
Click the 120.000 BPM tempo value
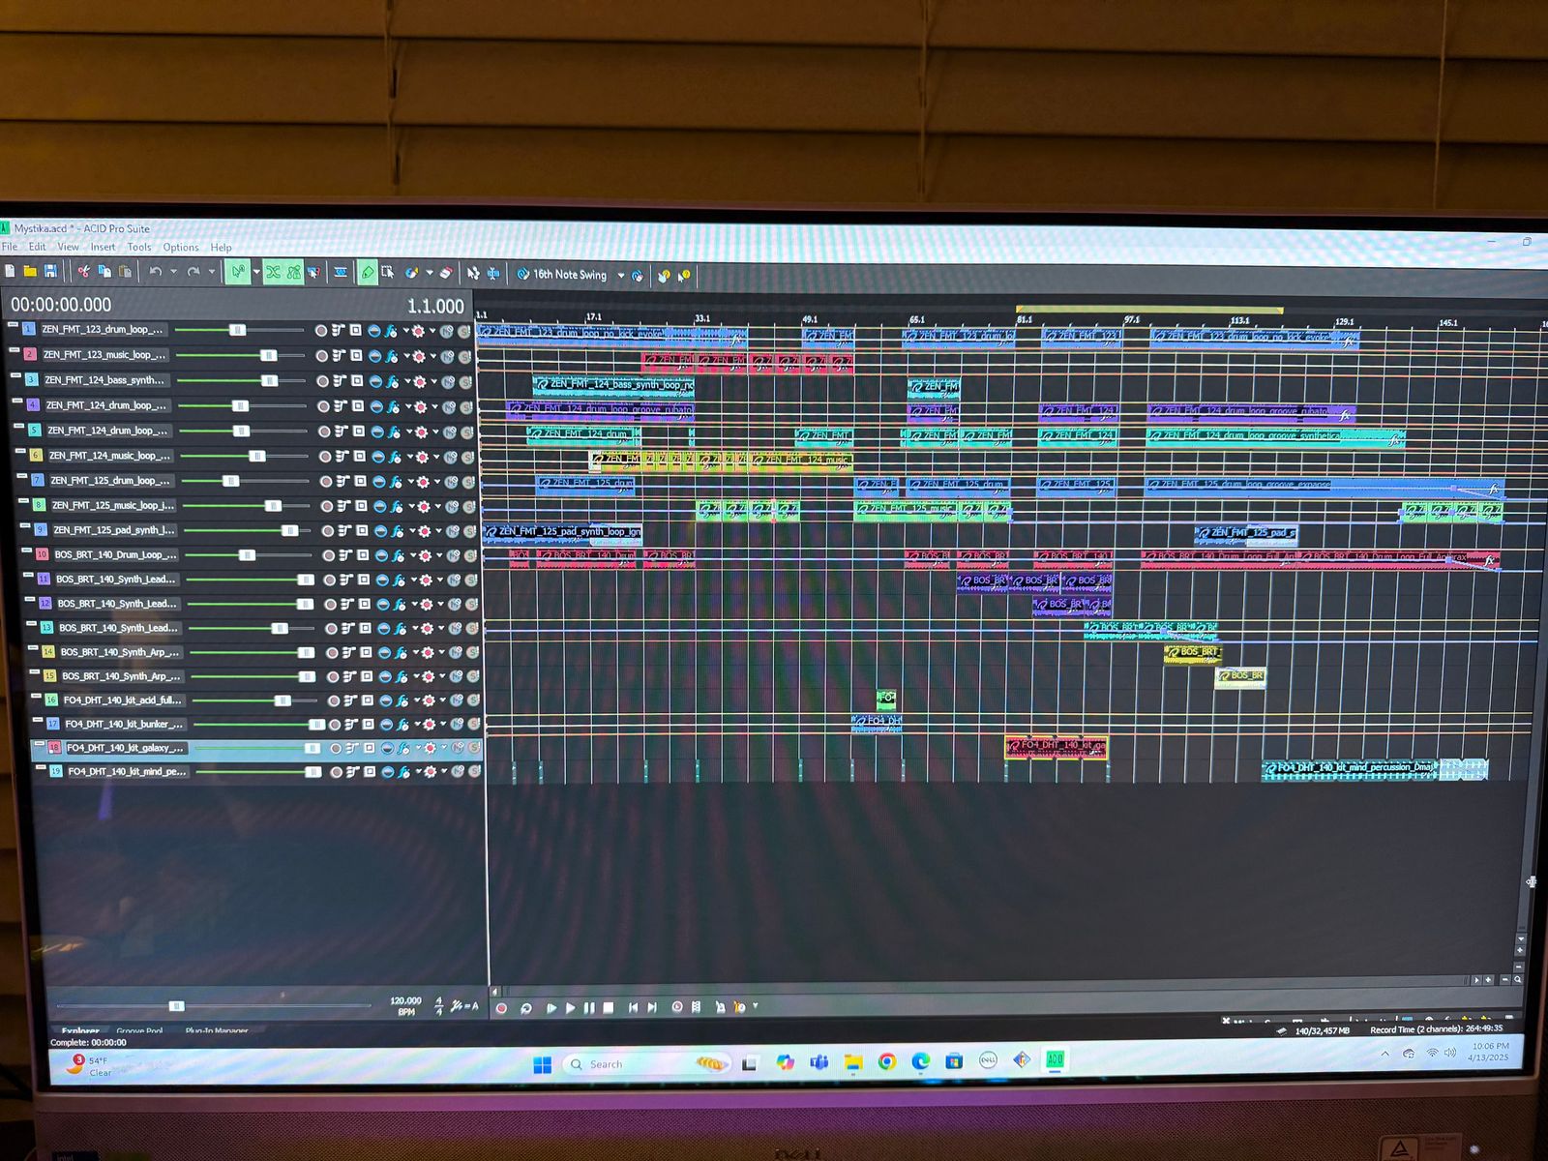(x=405, y=1001)
